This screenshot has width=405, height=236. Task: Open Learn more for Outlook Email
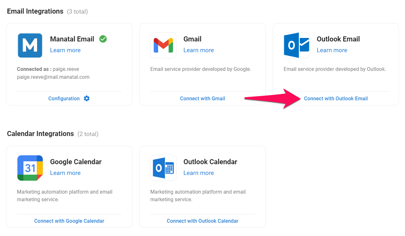[332, 50]
